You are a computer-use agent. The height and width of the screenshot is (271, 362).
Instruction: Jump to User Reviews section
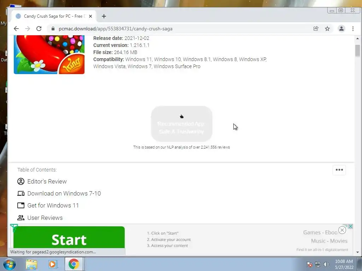pos(45,217)
